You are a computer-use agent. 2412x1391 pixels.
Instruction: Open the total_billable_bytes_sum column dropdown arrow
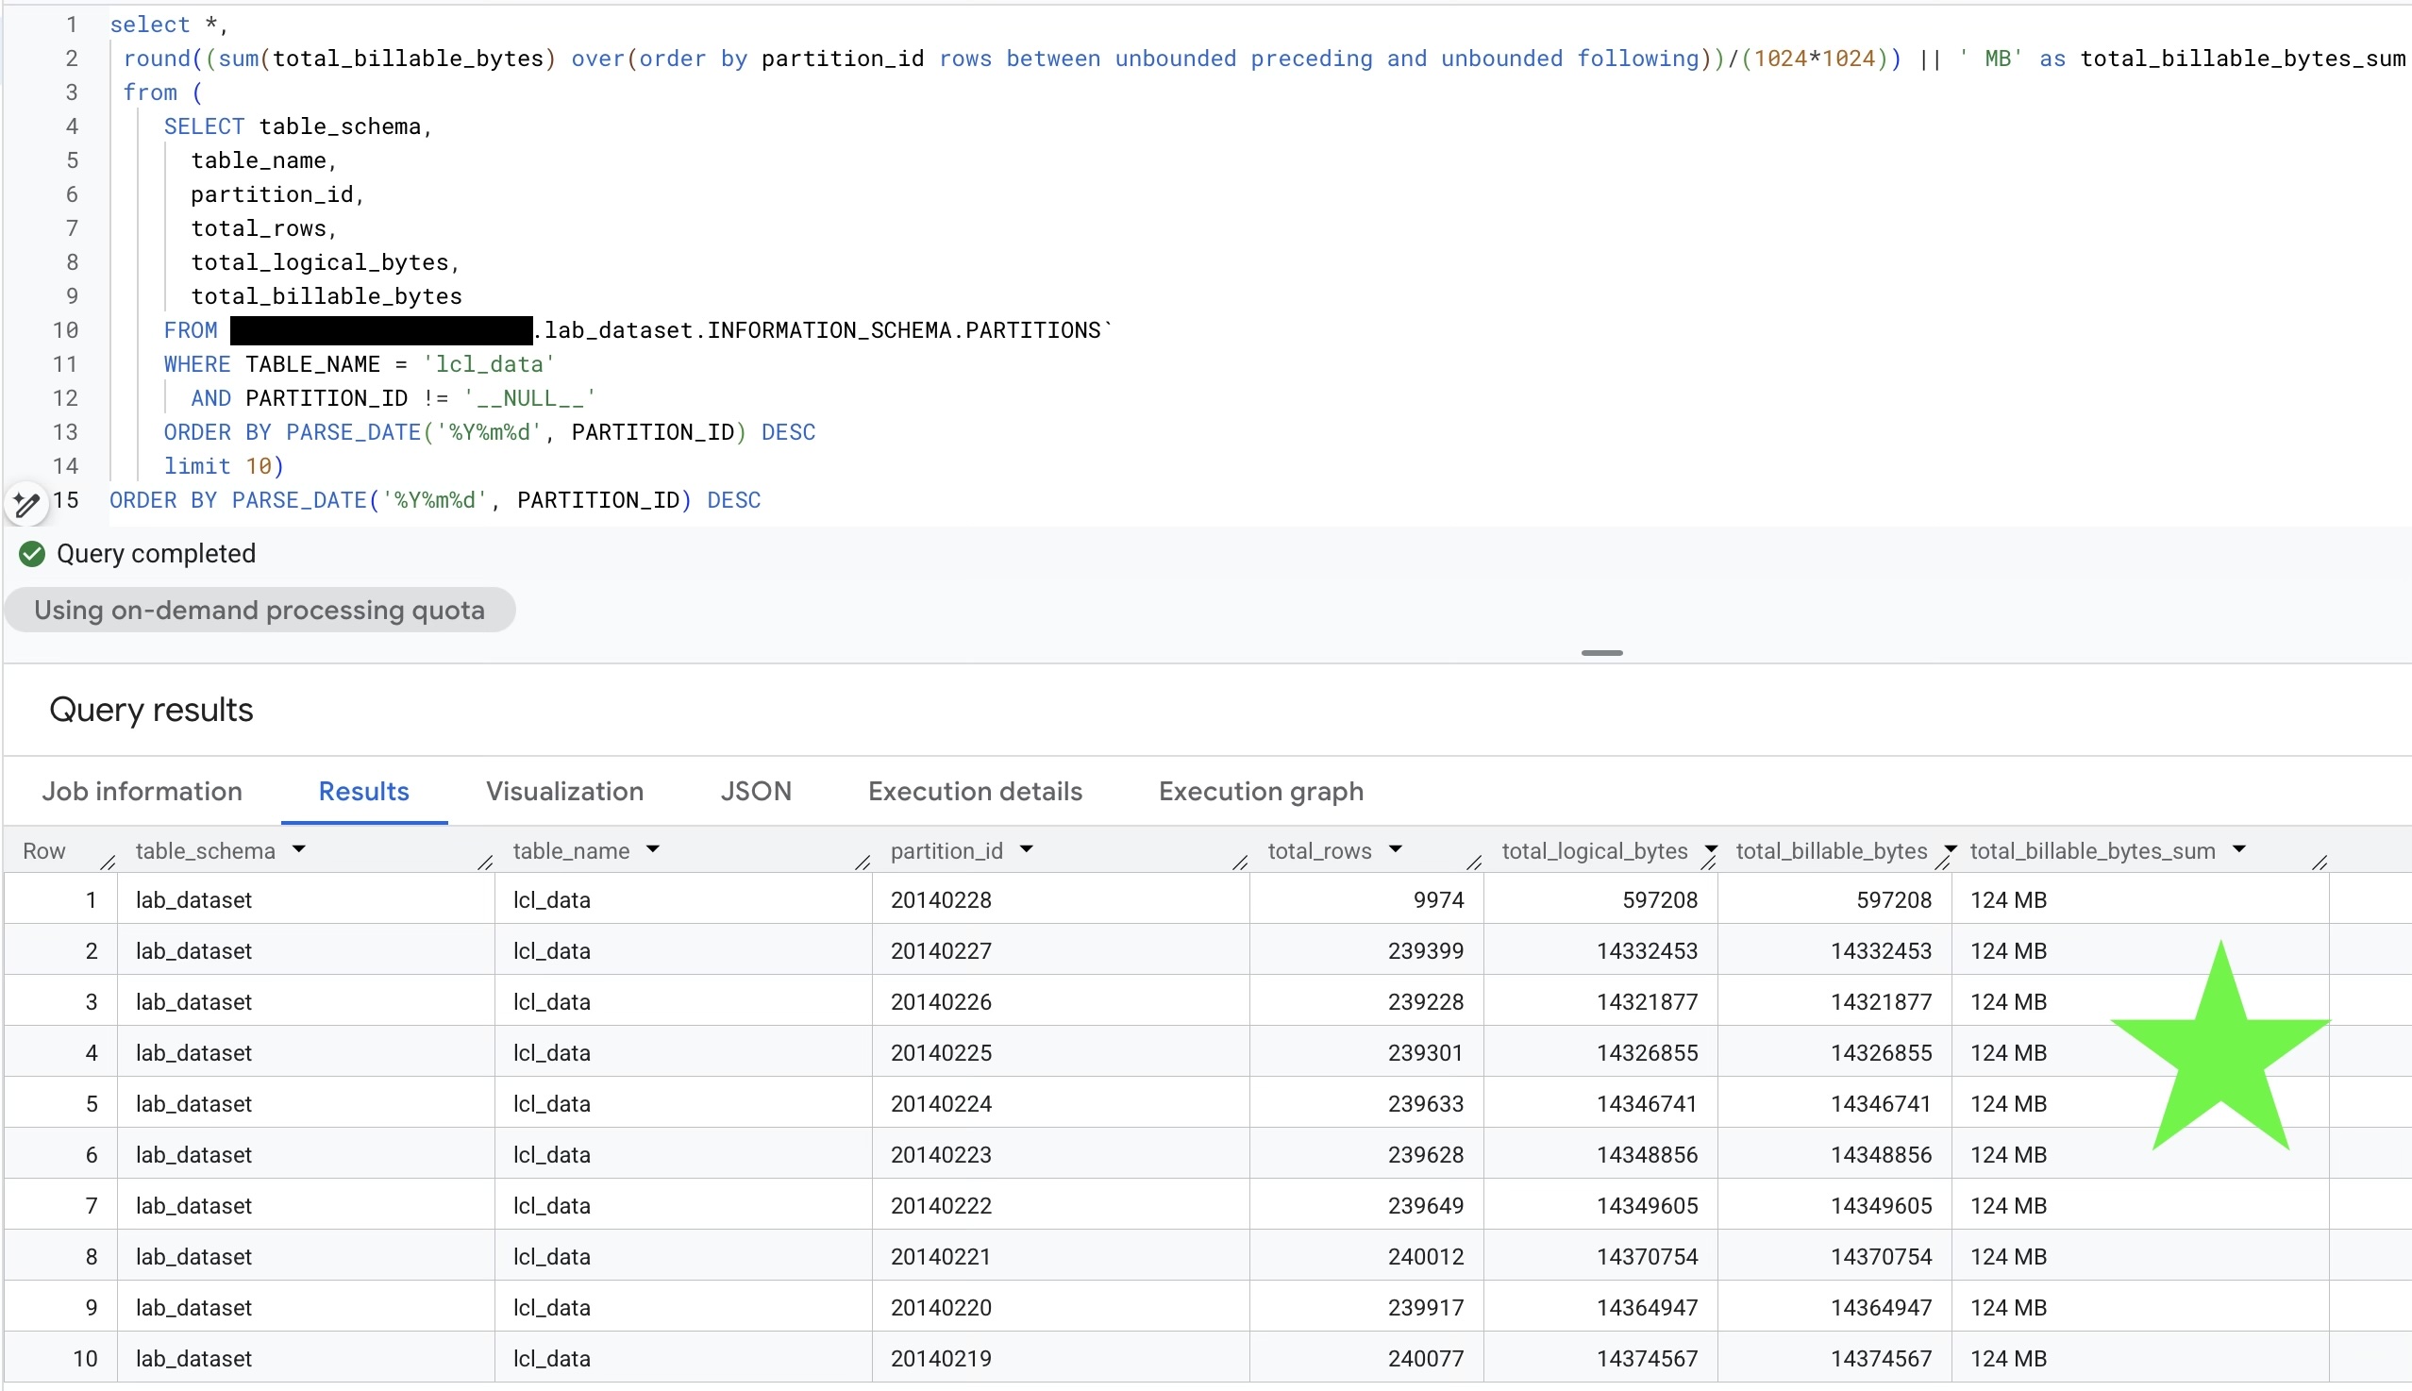coord(2239,849)
